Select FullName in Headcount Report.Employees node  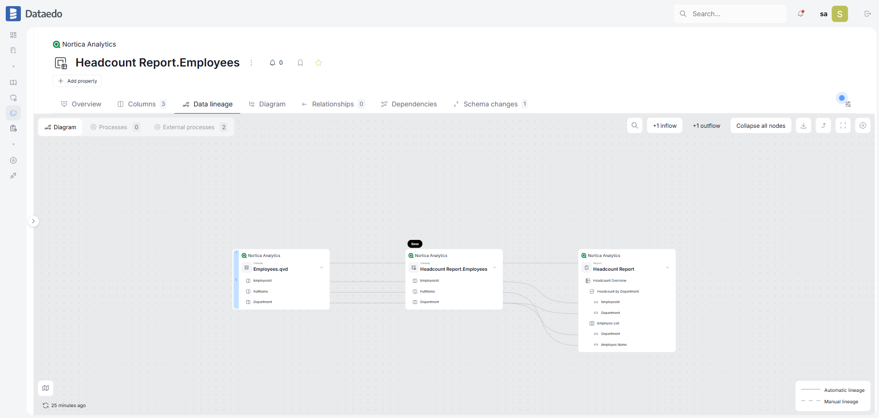(428, 292)
